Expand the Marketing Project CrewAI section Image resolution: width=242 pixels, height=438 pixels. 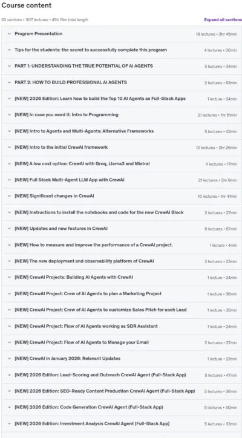pos(122,293)
